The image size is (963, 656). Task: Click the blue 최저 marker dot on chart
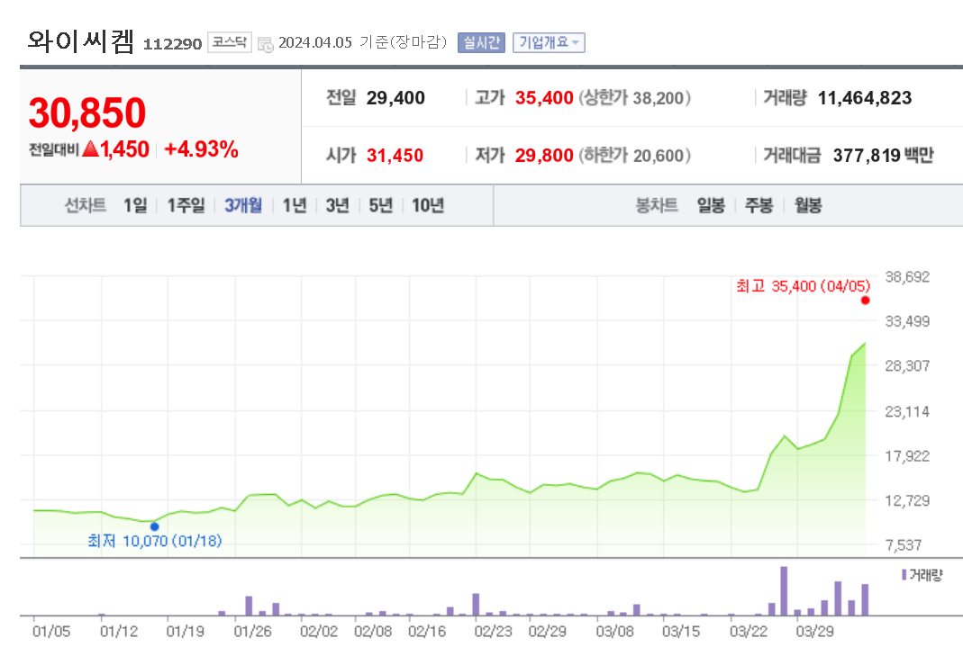coord(155,526)
